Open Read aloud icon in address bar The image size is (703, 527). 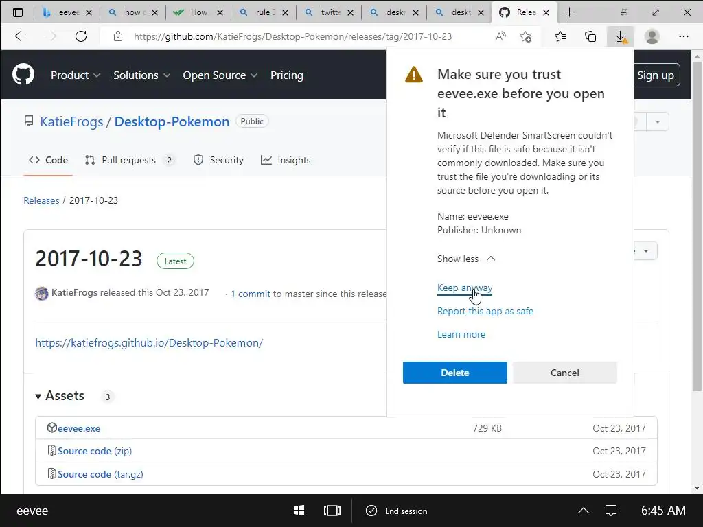click(x=500, y=36)
